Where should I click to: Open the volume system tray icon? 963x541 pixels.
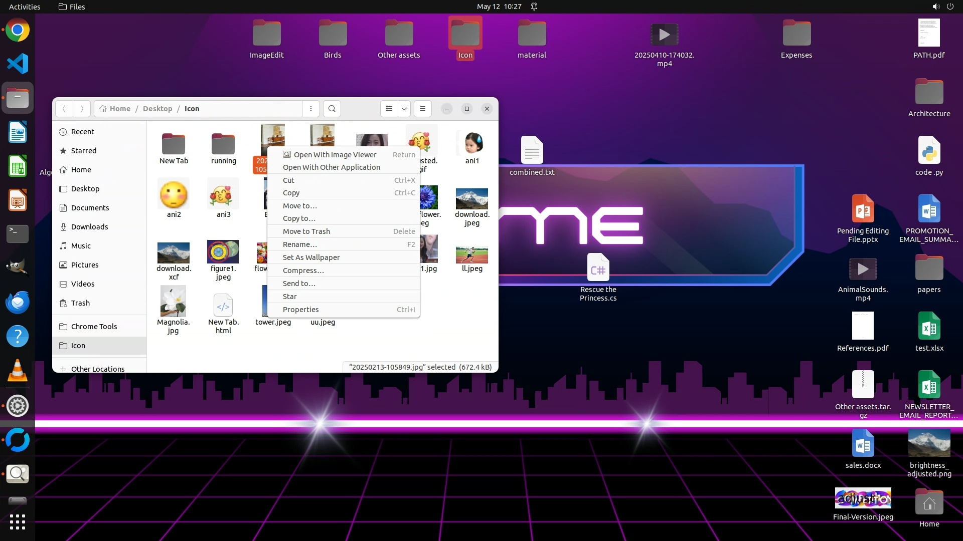935,7
